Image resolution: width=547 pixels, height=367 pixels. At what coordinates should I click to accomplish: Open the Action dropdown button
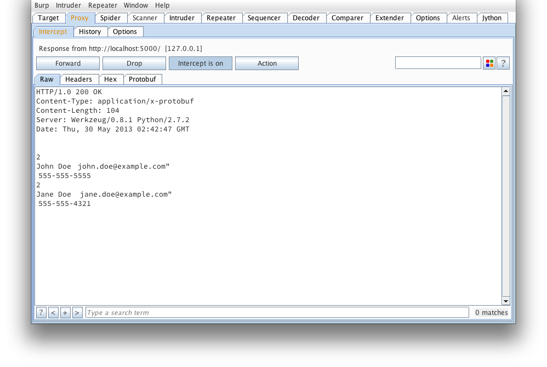pos(267,64)
